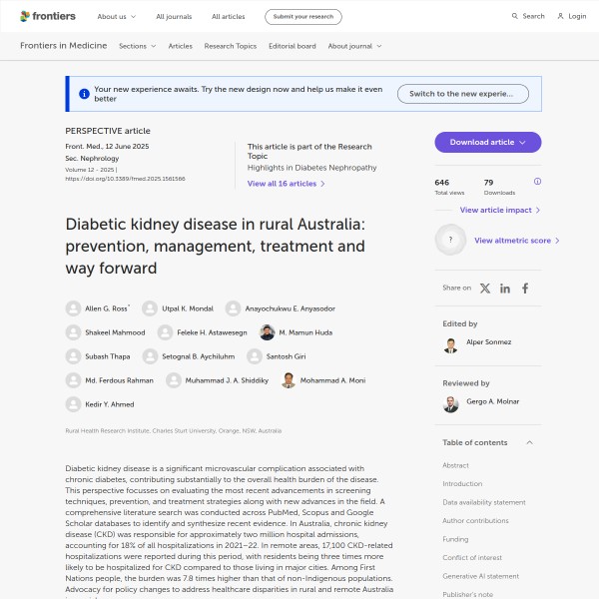The image size is (599, 599).
Task: Click the metrics info icon
Action: tap(537, 182)
